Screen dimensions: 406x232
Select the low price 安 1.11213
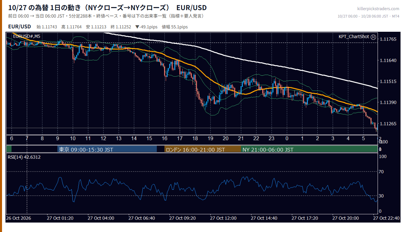[96, 27]
